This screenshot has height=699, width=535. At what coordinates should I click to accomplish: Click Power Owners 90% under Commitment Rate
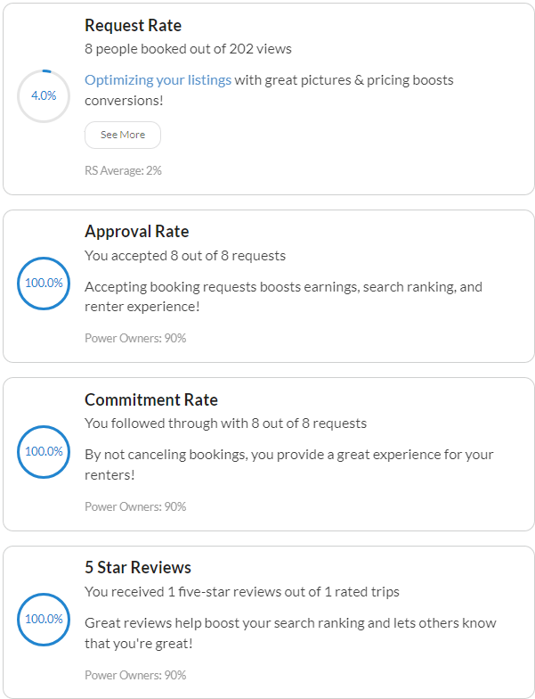(135, 506)
